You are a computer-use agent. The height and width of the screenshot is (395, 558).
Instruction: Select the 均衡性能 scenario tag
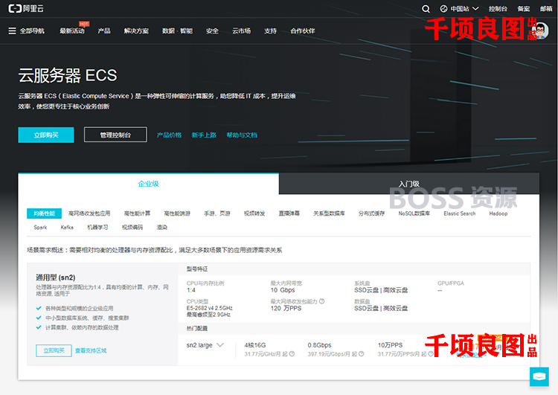coord(44,213)
